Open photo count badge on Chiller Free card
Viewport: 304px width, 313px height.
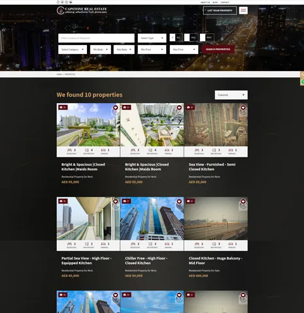tap(126, 201)
